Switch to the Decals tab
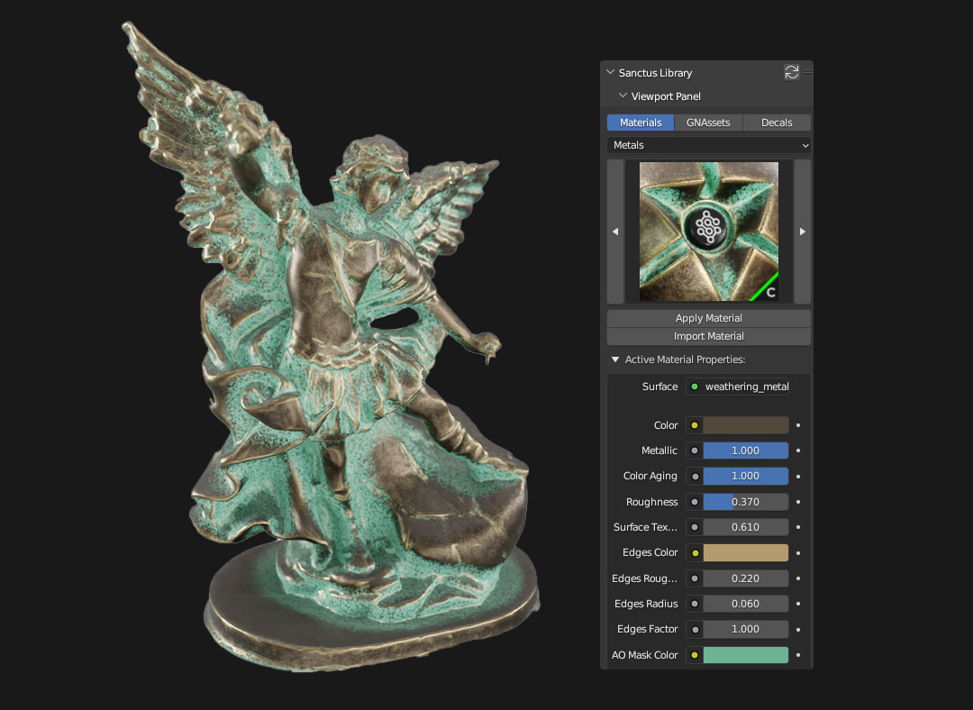973x710 pixels. pyautogui.click(x=777, y=122)
